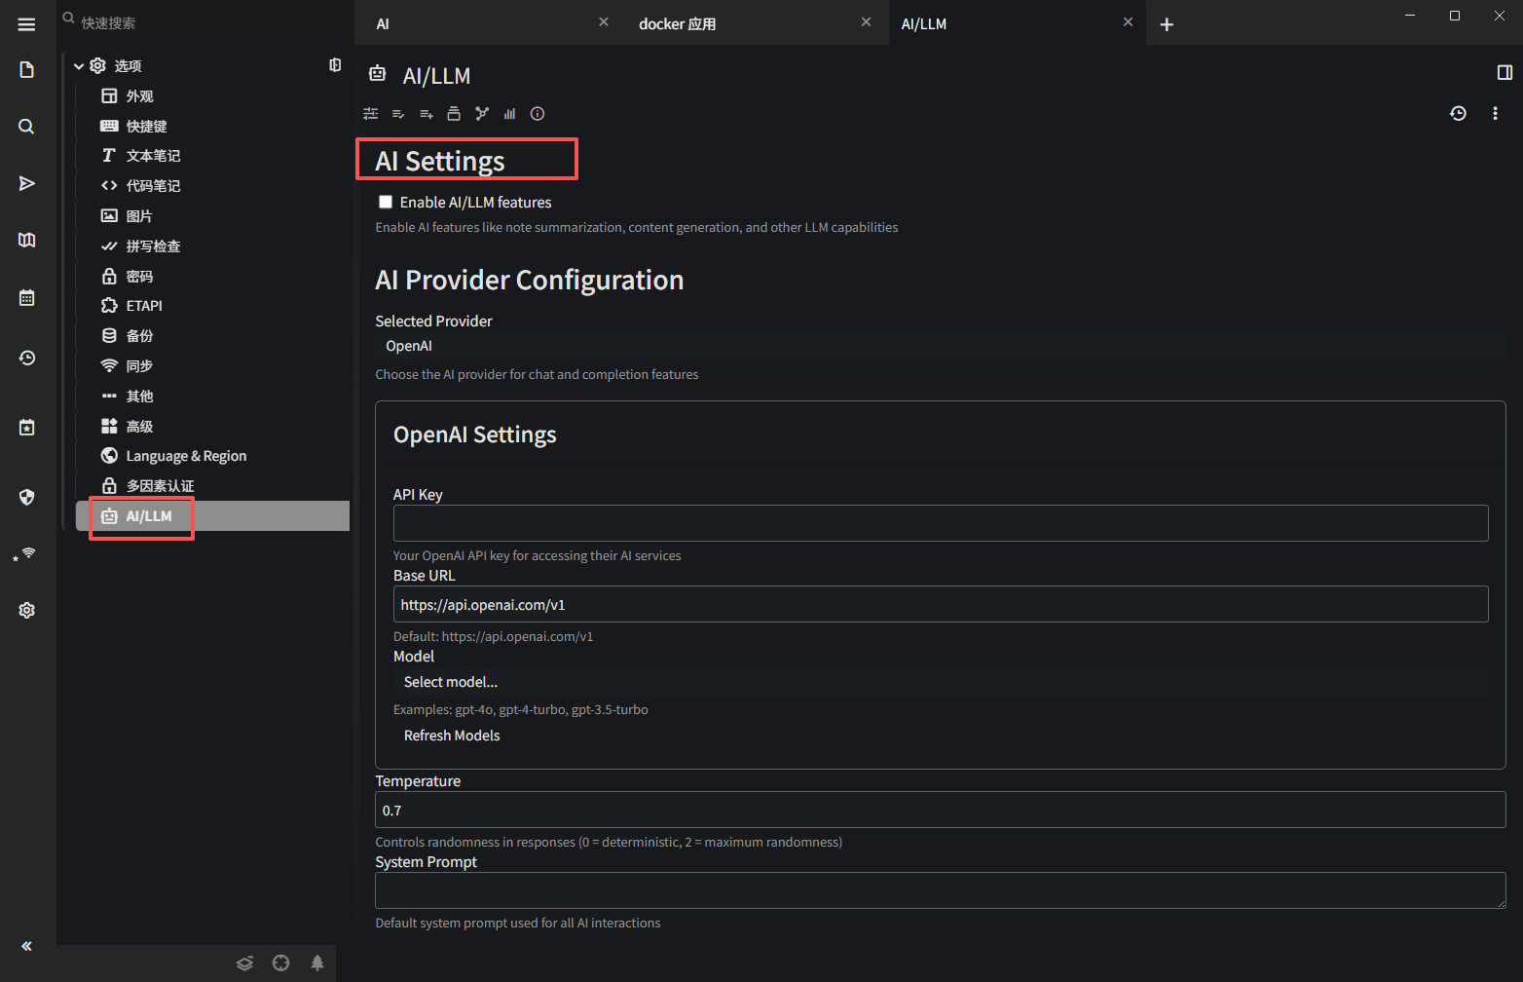Open the protected session shield icon
The image size is (1523, 982).
pyautogui.click(x=26, y=497)
